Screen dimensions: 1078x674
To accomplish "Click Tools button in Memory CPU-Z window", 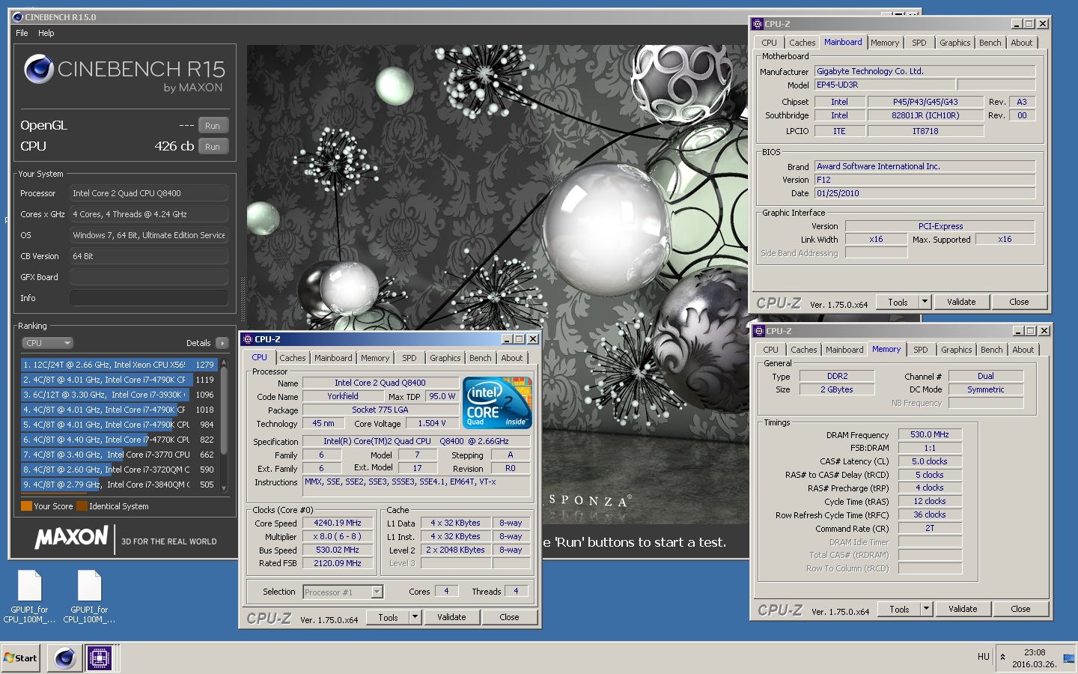I will coord(899,610).
